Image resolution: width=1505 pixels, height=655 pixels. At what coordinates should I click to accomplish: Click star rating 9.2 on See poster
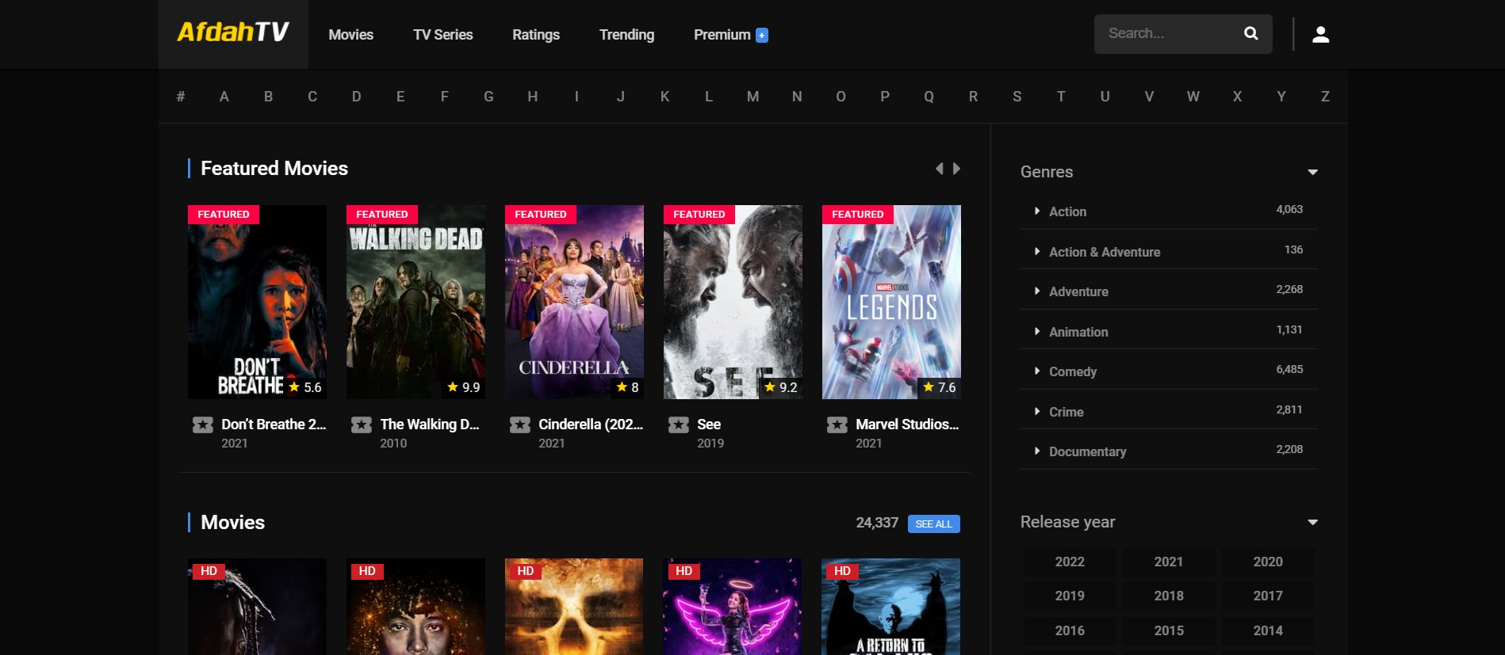pos(781,387)
